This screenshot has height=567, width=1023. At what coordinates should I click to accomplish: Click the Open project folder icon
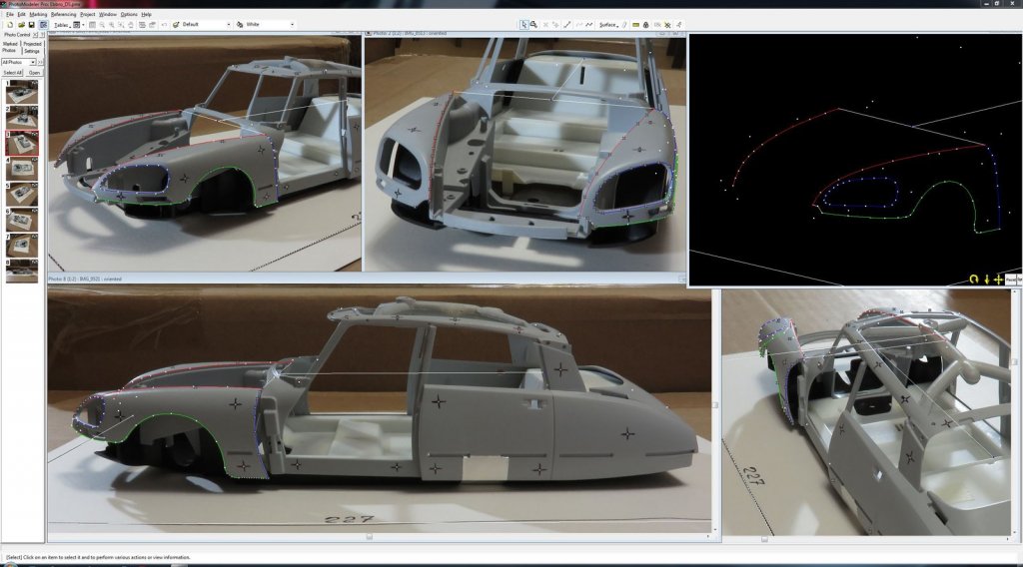click(x=19, y=24)
